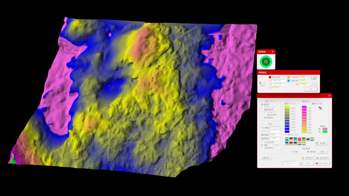Image resolution: width=349 pixels, height=196 pixels.
Task: Select the rainbow gradient preset
Action: (287, 139)
